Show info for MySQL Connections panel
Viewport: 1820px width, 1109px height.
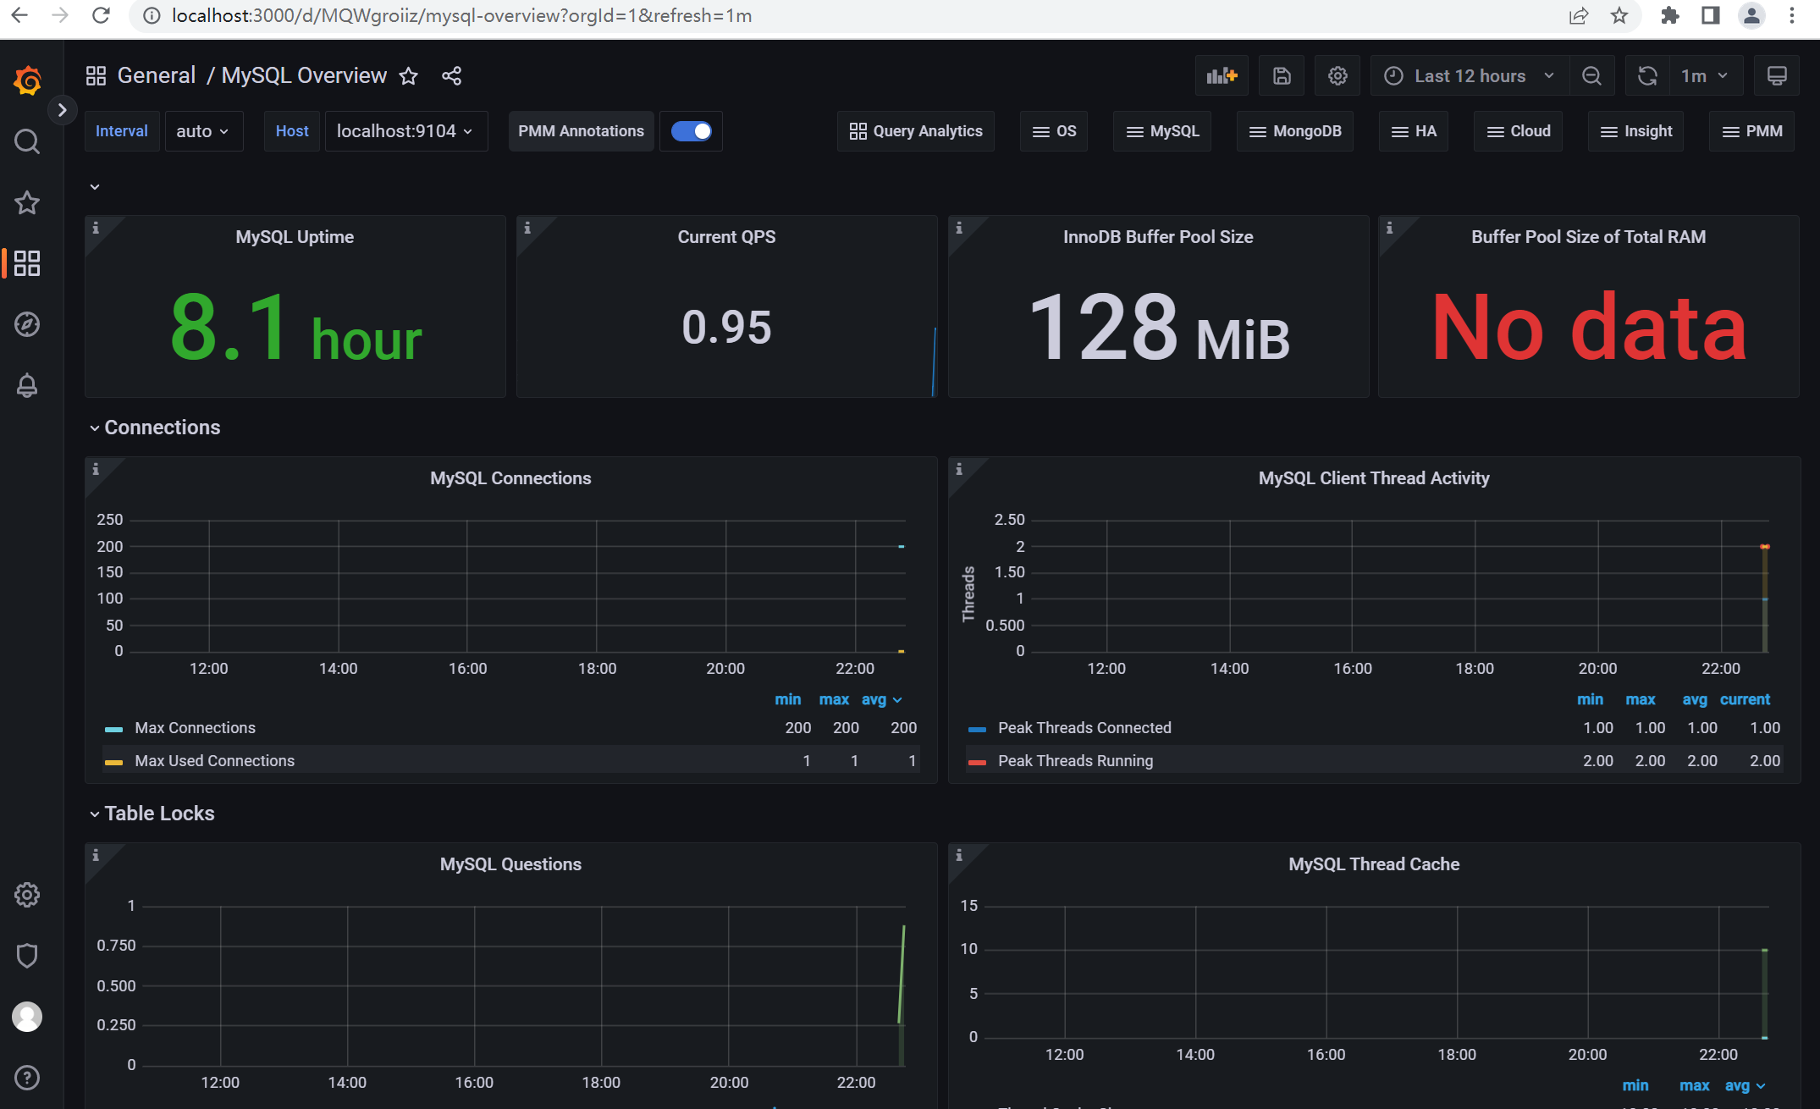tap(96, 469)
